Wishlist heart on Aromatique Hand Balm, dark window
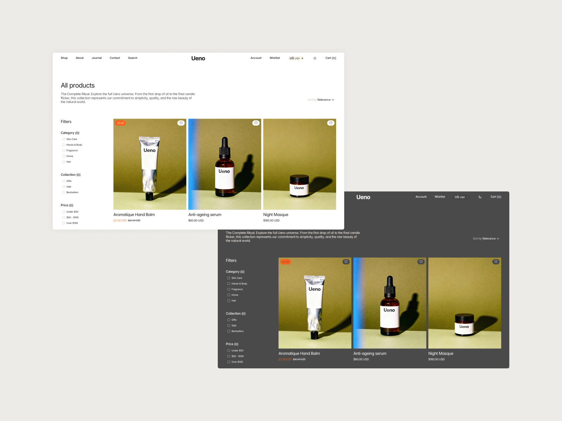The height and width of the screenshot is (421, 562). [x=346, y=262]
